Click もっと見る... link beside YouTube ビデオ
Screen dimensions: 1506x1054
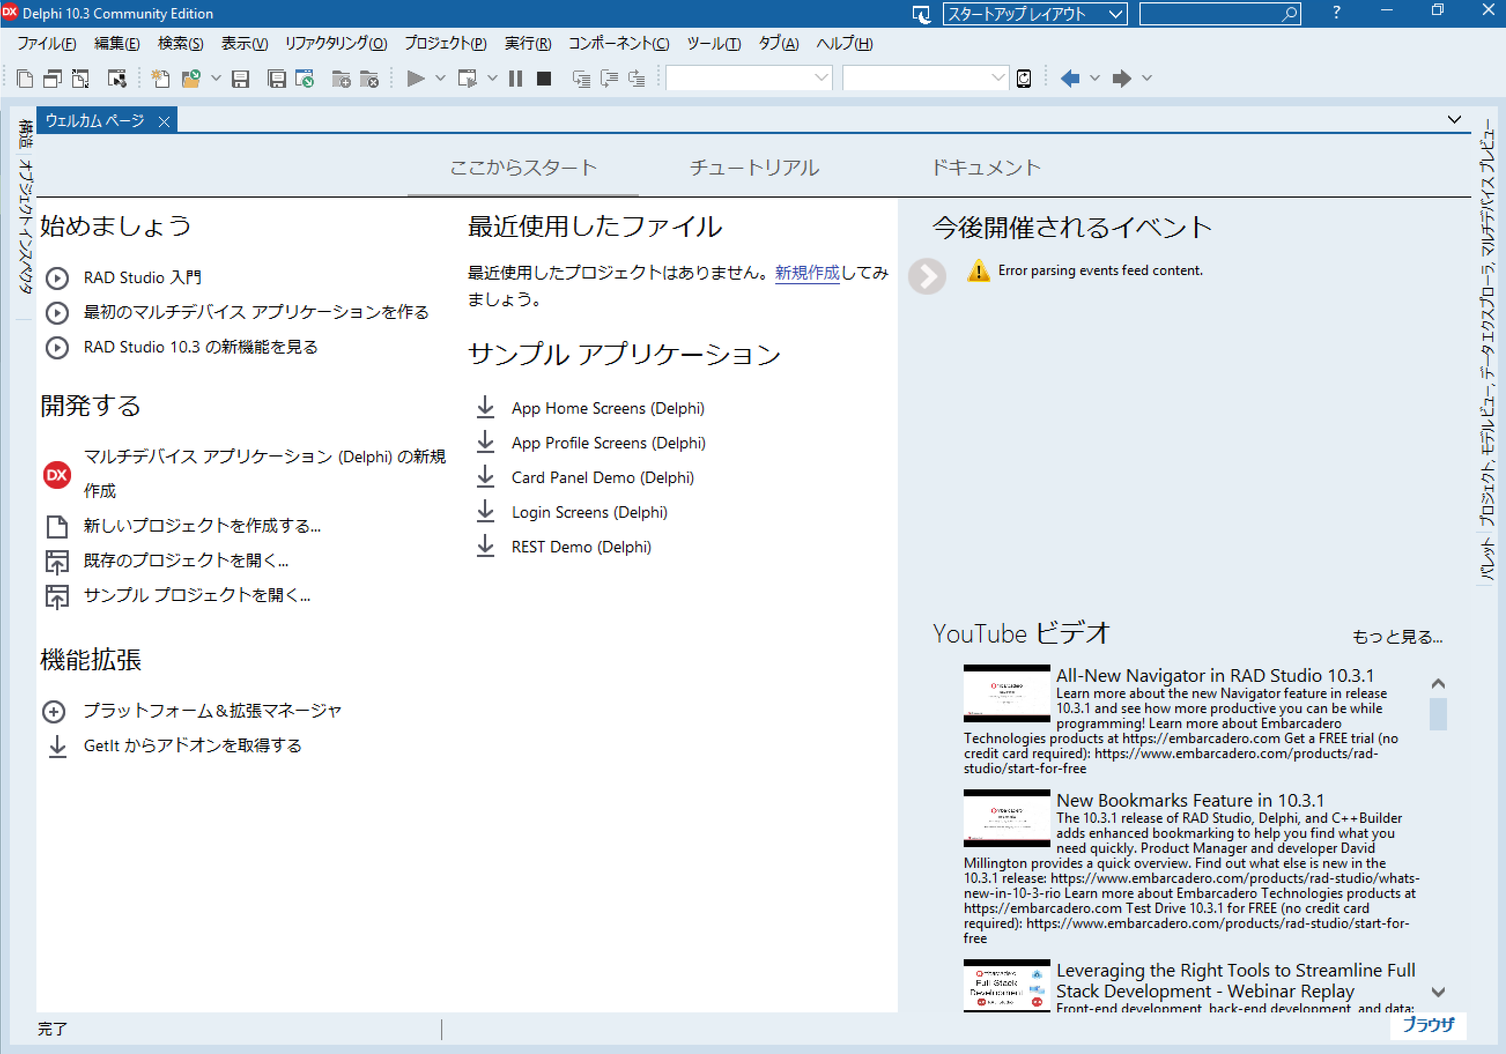click(x=1397, y=636)
